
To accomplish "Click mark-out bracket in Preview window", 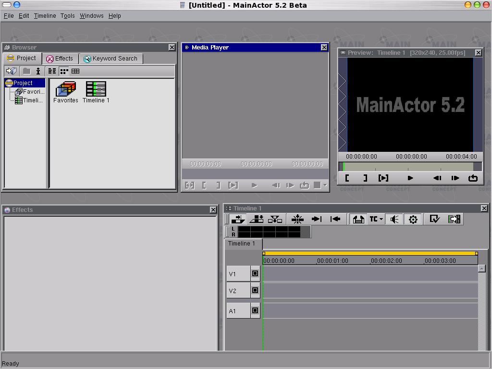I will [365, 178].
